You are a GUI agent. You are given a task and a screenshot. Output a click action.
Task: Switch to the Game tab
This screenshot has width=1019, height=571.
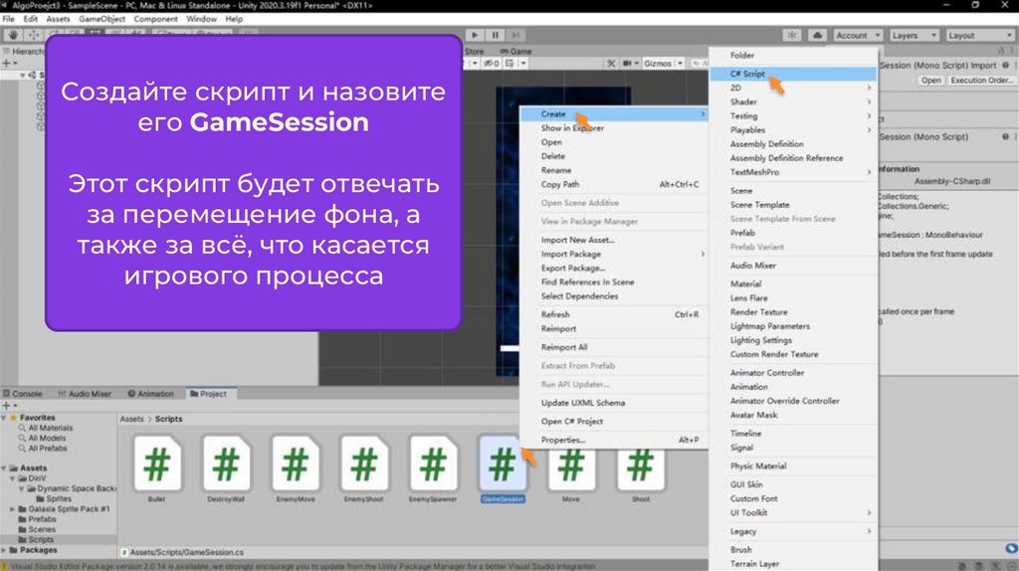click(516, 52)
